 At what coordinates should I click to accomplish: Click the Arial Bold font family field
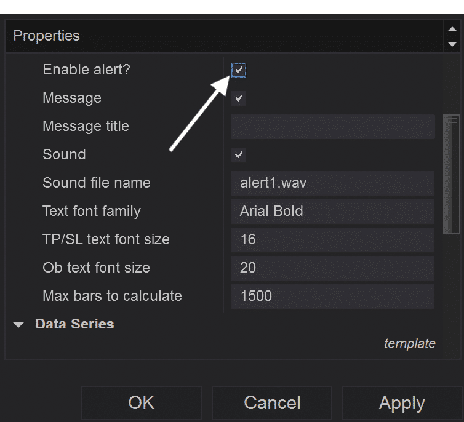click(x=333, y=211)
